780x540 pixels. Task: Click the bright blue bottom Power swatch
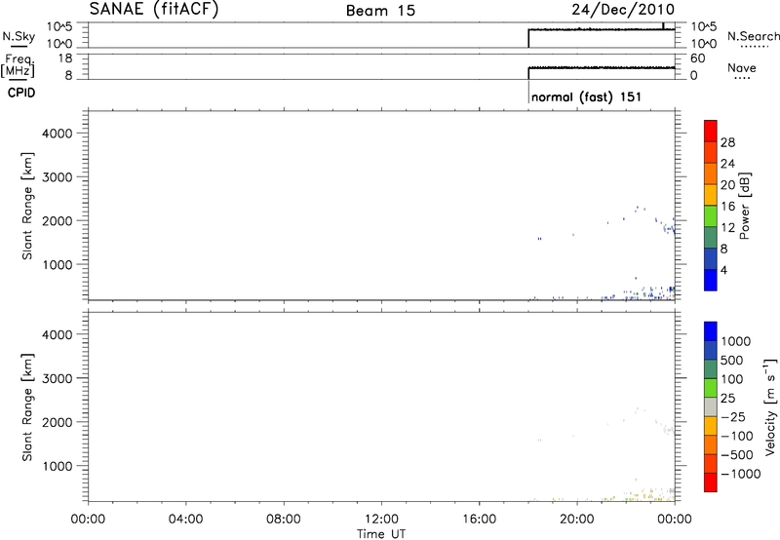(x=711, y=280)
